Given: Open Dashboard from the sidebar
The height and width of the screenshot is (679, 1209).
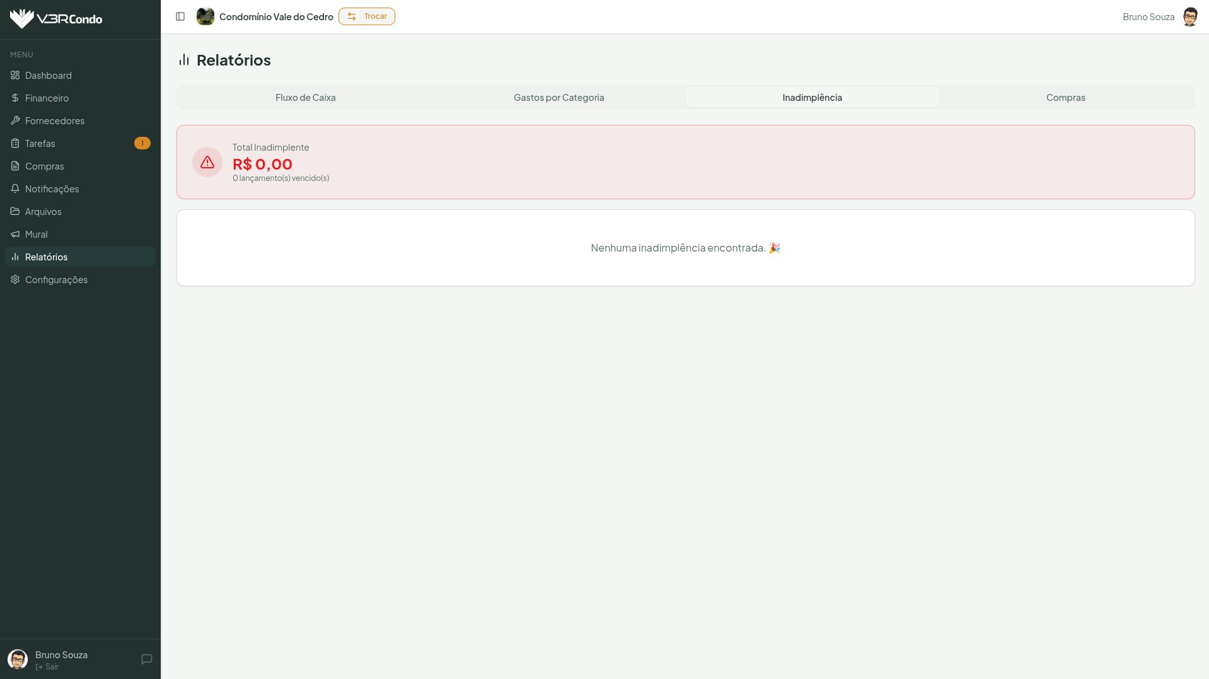Looking at the screenshot, I should (x=49, y=76).
